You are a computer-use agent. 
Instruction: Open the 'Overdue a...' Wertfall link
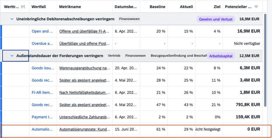[x=42, y=44]
